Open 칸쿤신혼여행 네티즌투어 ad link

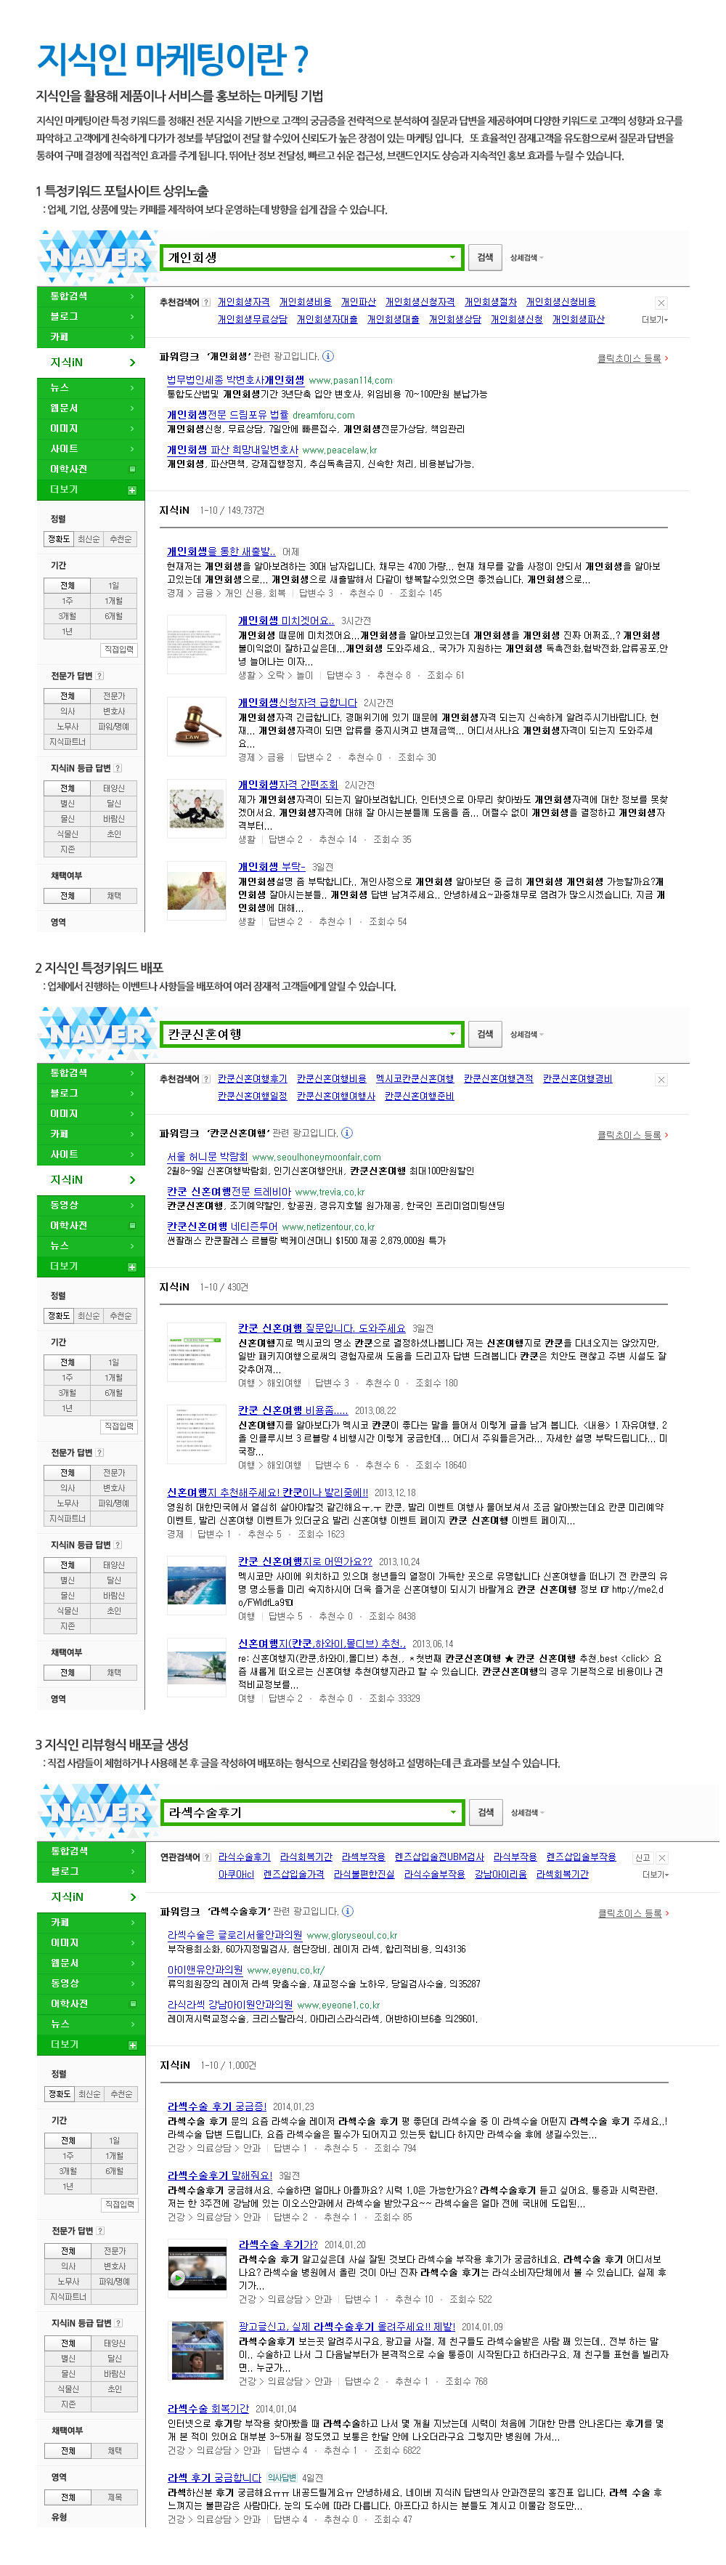(x=221, y=1226)
